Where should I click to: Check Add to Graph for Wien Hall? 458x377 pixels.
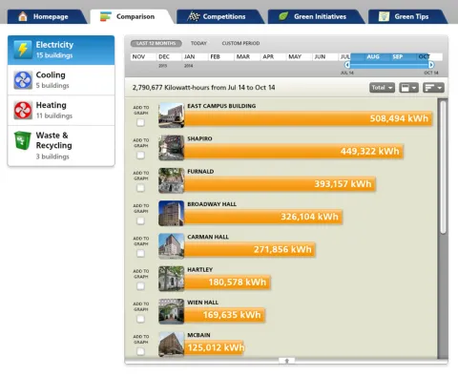(140, 319)
